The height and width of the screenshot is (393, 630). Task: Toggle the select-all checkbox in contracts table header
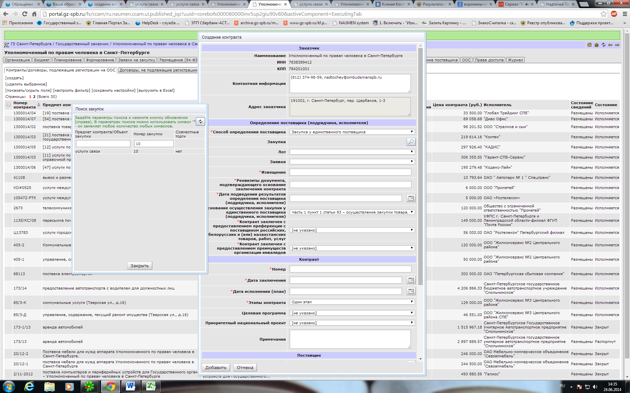[9, 105]
